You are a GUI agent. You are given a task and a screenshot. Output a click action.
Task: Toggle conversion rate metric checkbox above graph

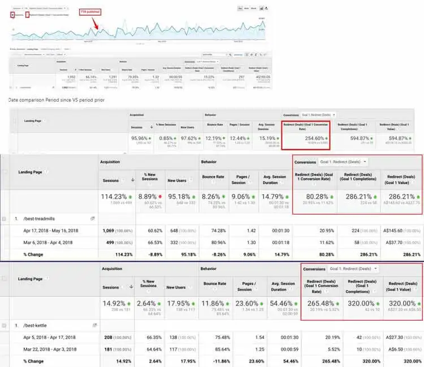pos(27,15)
